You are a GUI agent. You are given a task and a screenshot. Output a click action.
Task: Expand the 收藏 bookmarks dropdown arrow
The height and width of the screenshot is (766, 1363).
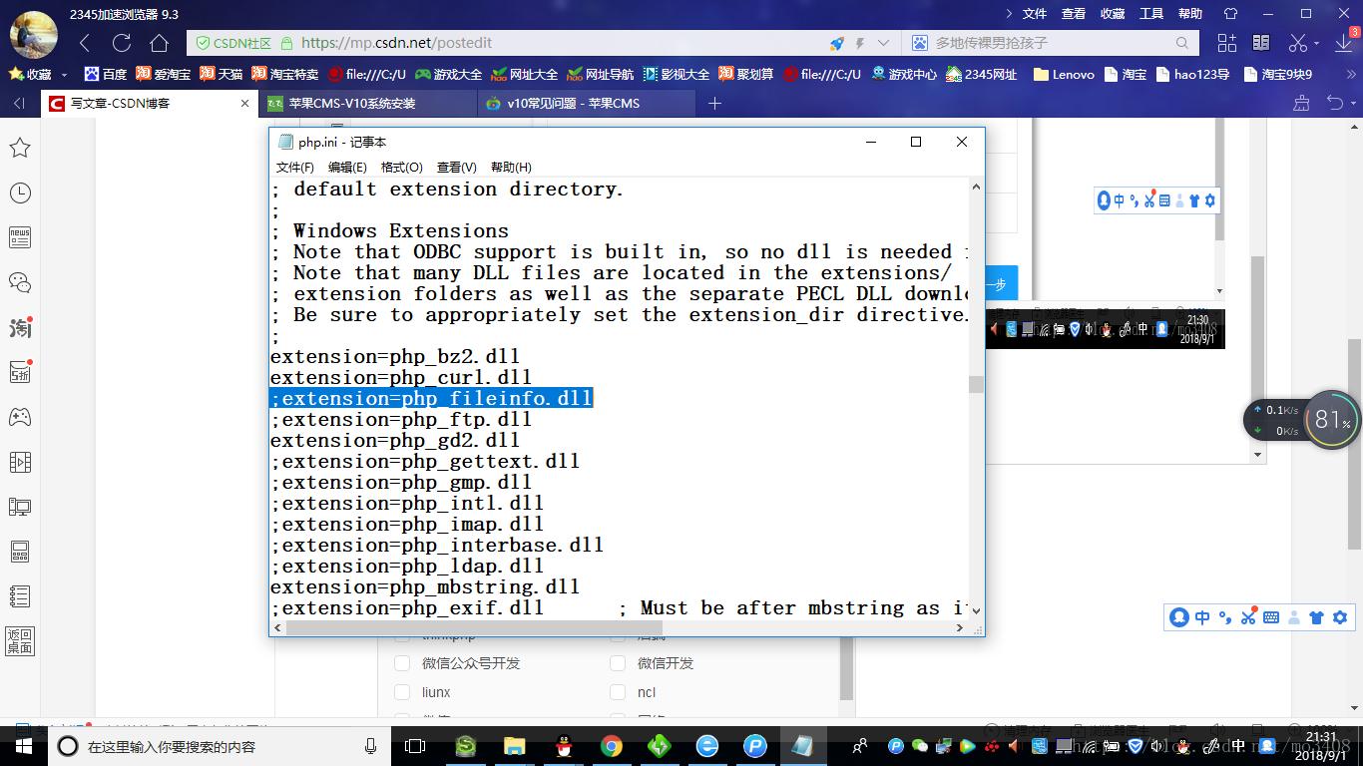pos(65,75)
